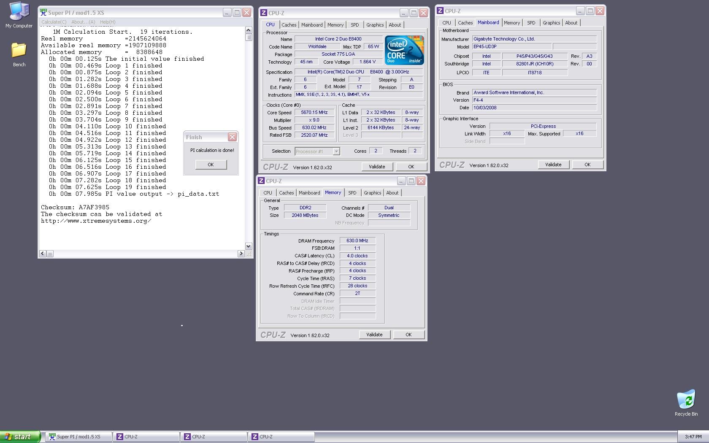This screenshot has width=709, height=443.
Task: Open Caches tab in CPU window
Action: click(289, 25)
